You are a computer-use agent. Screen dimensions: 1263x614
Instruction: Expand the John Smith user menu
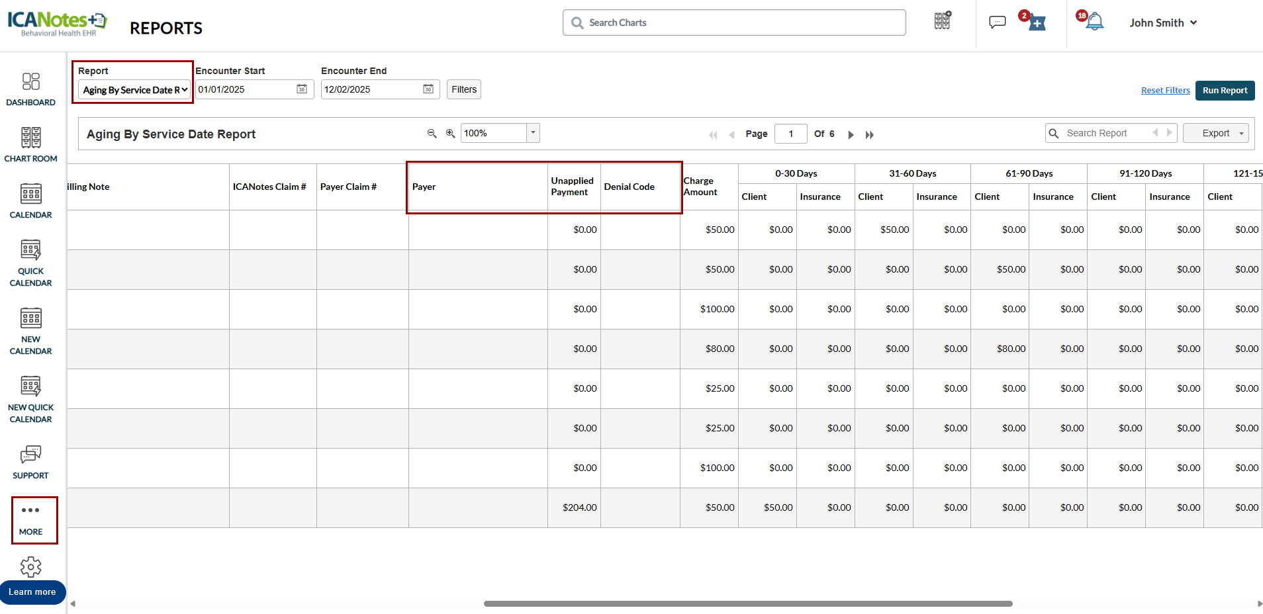1163,22
